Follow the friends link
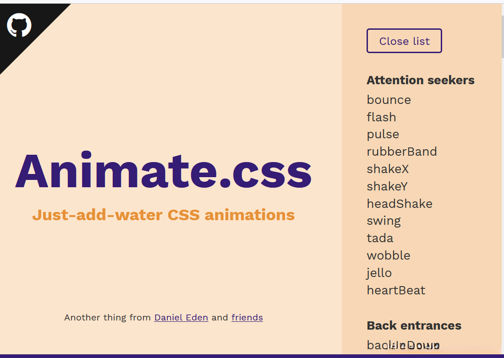 coord(247,318)
